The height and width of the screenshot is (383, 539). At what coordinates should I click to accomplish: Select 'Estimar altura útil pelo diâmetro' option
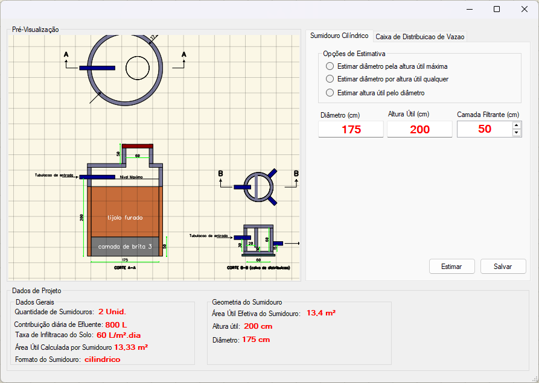click(375, 93)
